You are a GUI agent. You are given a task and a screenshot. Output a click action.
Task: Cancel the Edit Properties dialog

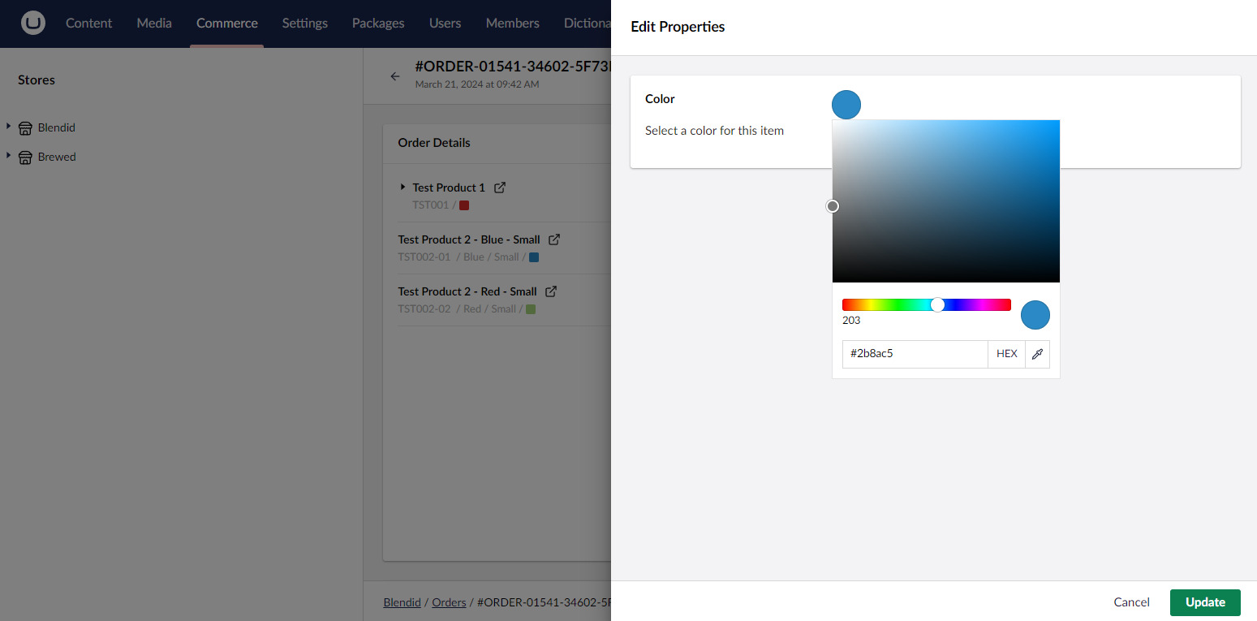point(1131,602)
